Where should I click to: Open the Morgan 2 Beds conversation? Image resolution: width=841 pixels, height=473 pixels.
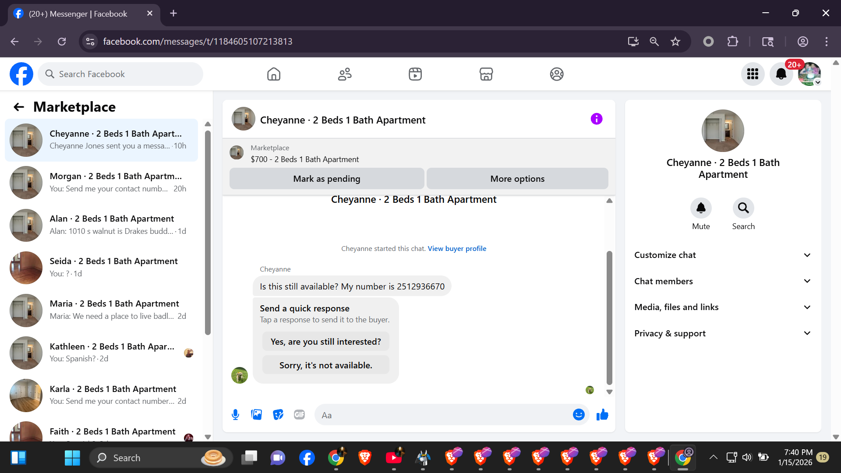pos(102,182)
